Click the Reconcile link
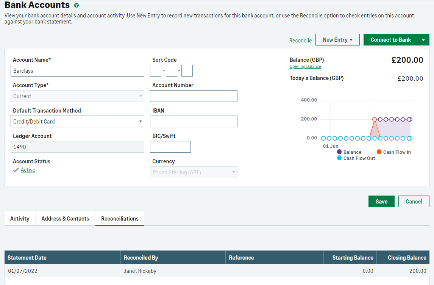This screenshot has width=434, height=285. coord(300,41)
